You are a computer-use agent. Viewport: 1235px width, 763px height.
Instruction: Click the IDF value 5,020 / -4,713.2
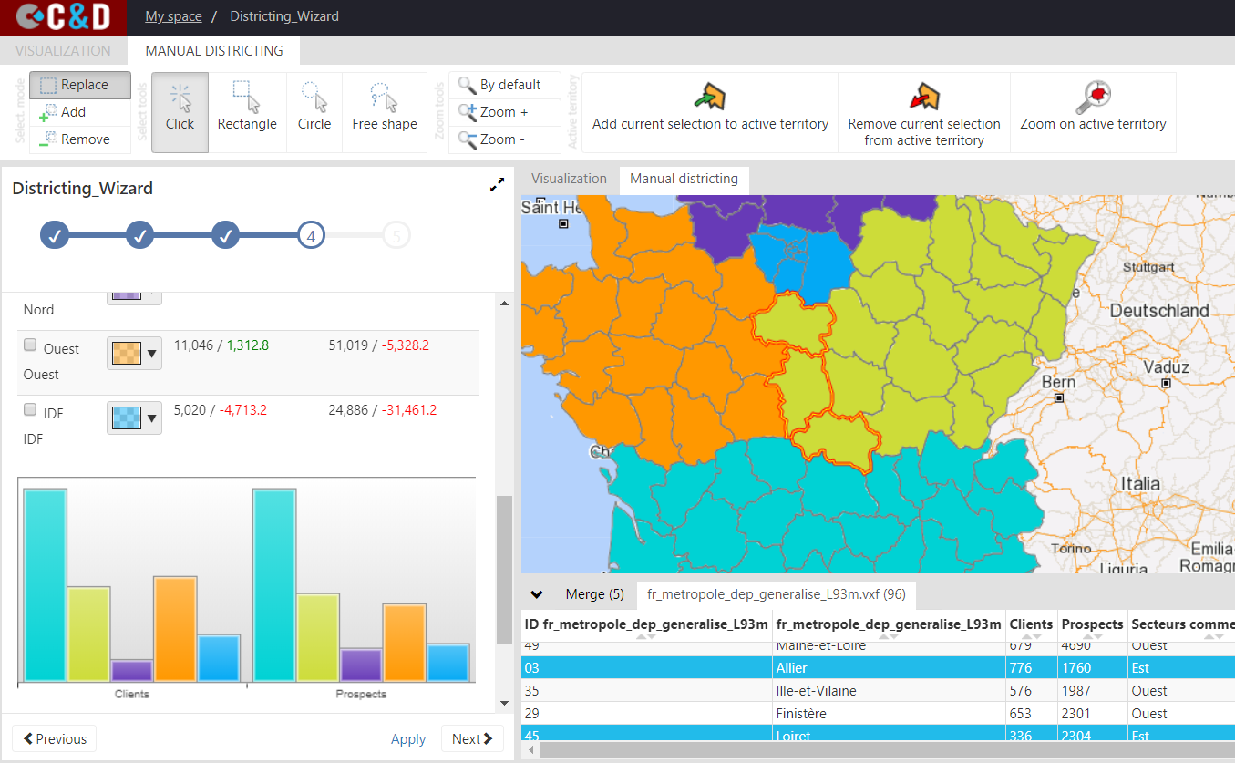[x=220, y=410]
